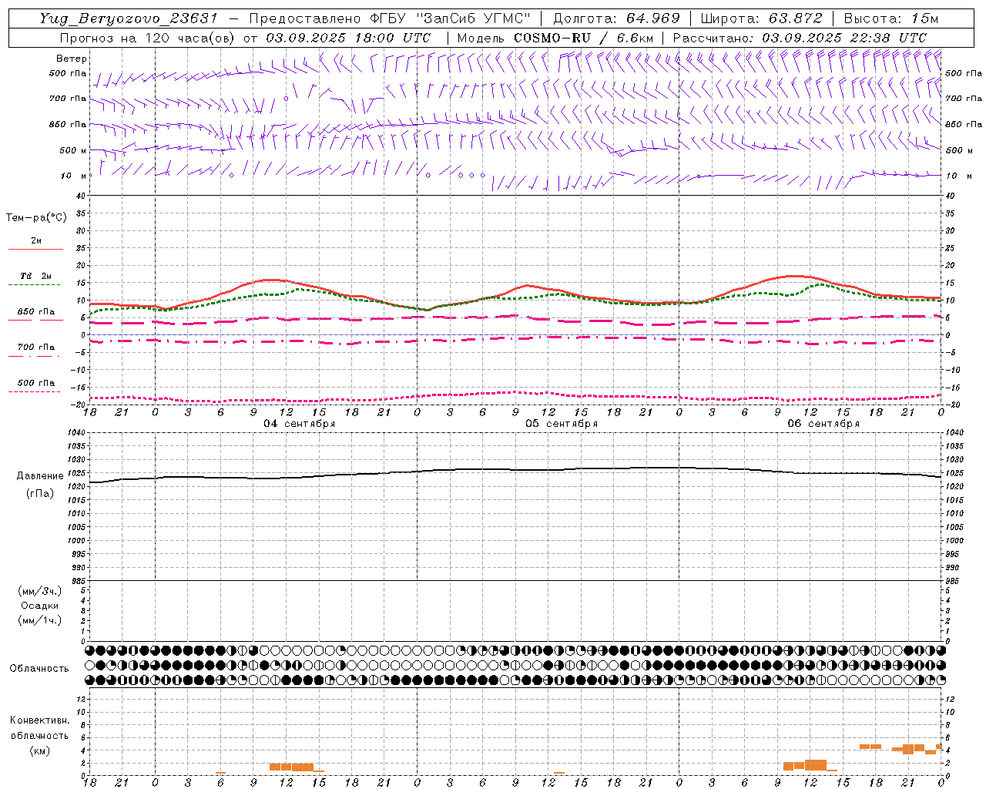The image size is (986, 789).
Task: Click the (мм/3ч.) precipitation unit label
Action: point(39,591)
